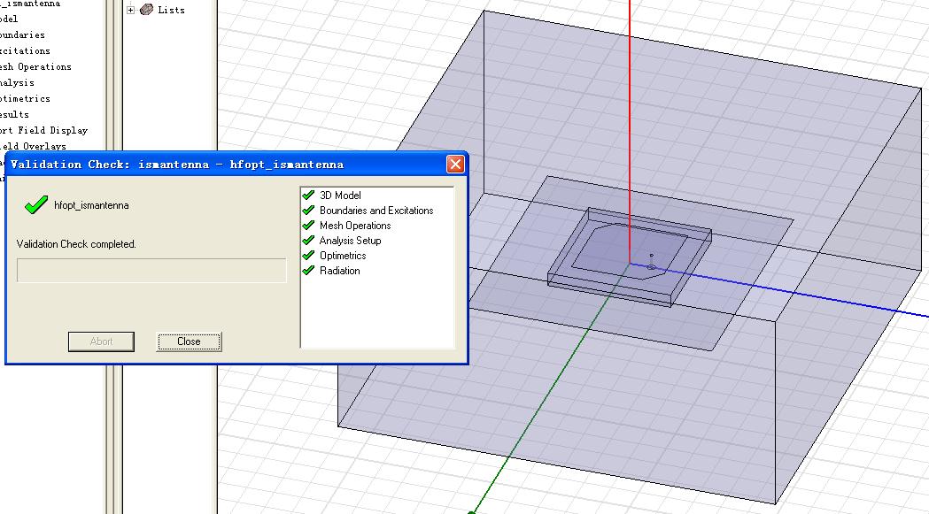
Task: Click the Analysis Setup green checkmark icon
Action: (x=308, y=240)
